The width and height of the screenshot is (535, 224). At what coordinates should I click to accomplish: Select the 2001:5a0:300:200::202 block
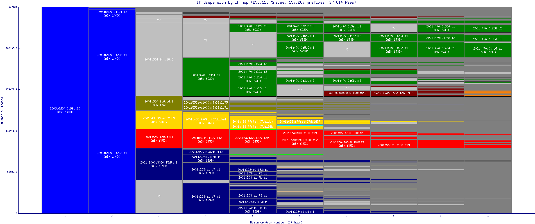[x=253, y=139]
